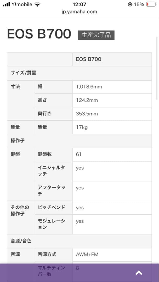The height and width of the screenshot is (282, 159).
Task: Tap the battery icon in status bar
Action: [x=151, y=4]
